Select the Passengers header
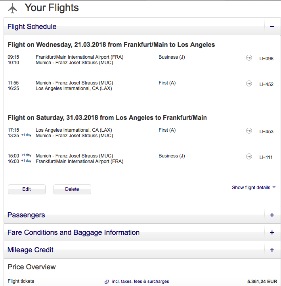Image resolution: width=281 pixels, height=286 pixels. [26, 215]
